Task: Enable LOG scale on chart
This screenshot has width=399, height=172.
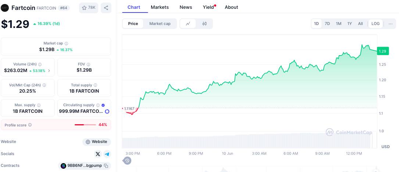Action: [375, 24]
